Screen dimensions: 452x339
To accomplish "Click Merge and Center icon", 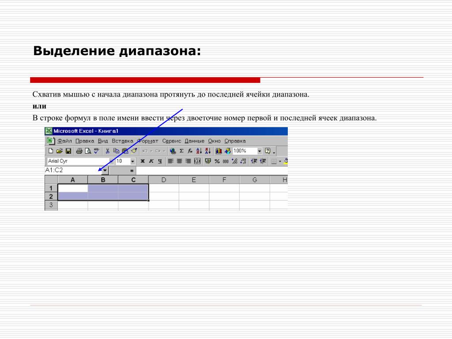I will [x=197, y=161].
